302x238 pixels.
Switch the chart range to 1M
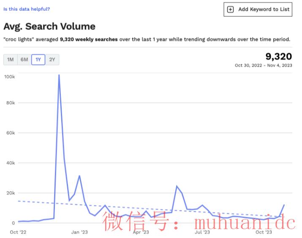click(11, 59)
